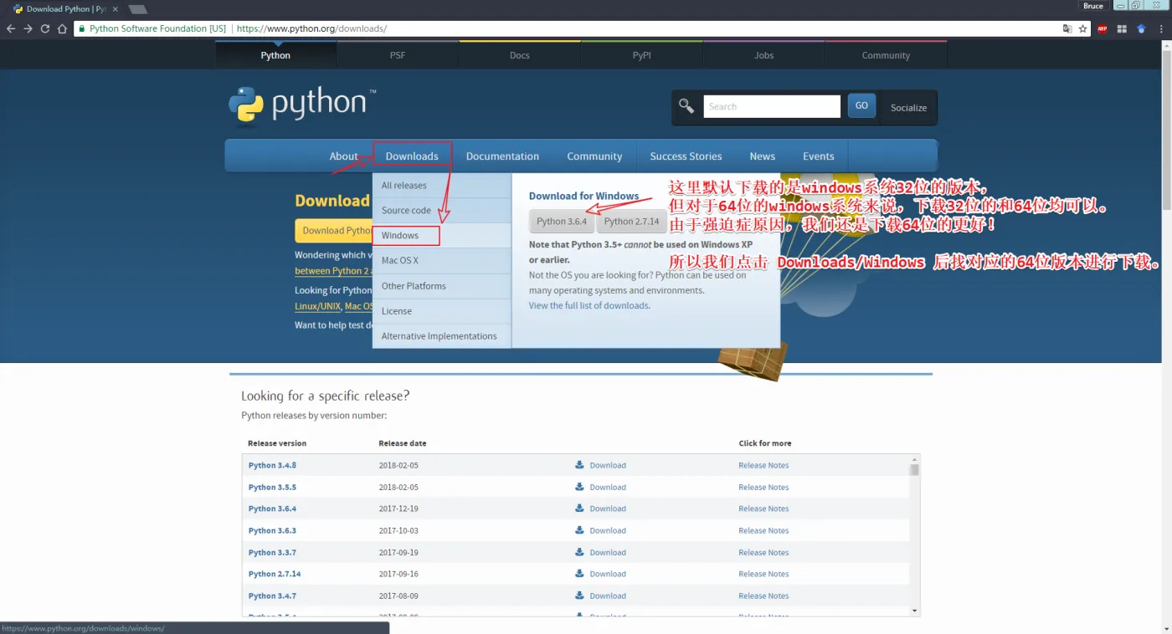Viewport: 1172px width, 634px height.
Task: Choose Mac OS X in Downloads dropdown
Action: [x=441, y=261]
